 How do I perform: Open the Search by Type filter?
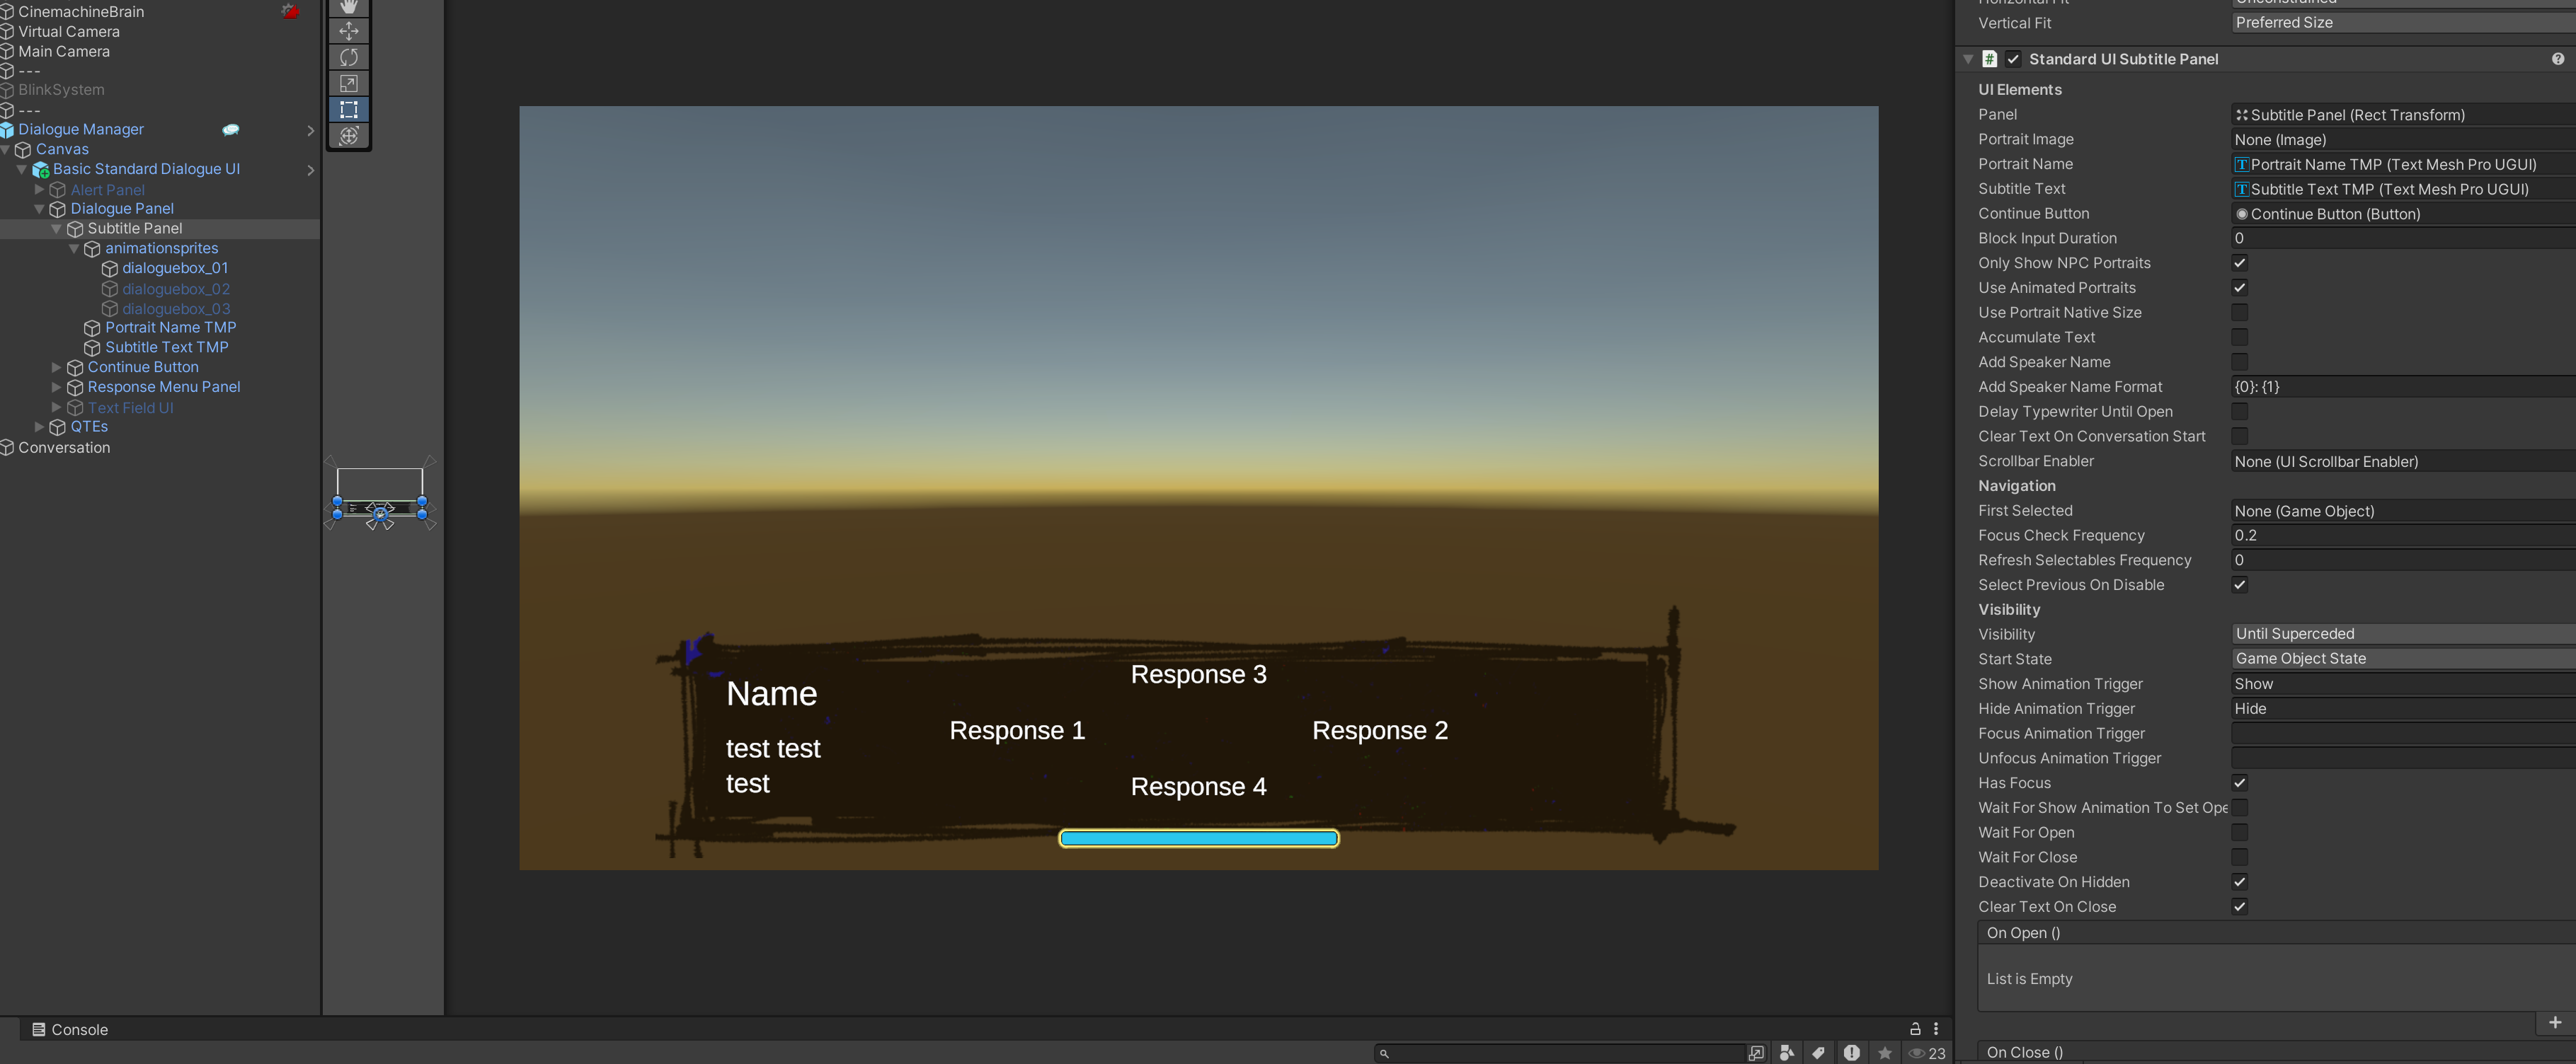1787,1053
